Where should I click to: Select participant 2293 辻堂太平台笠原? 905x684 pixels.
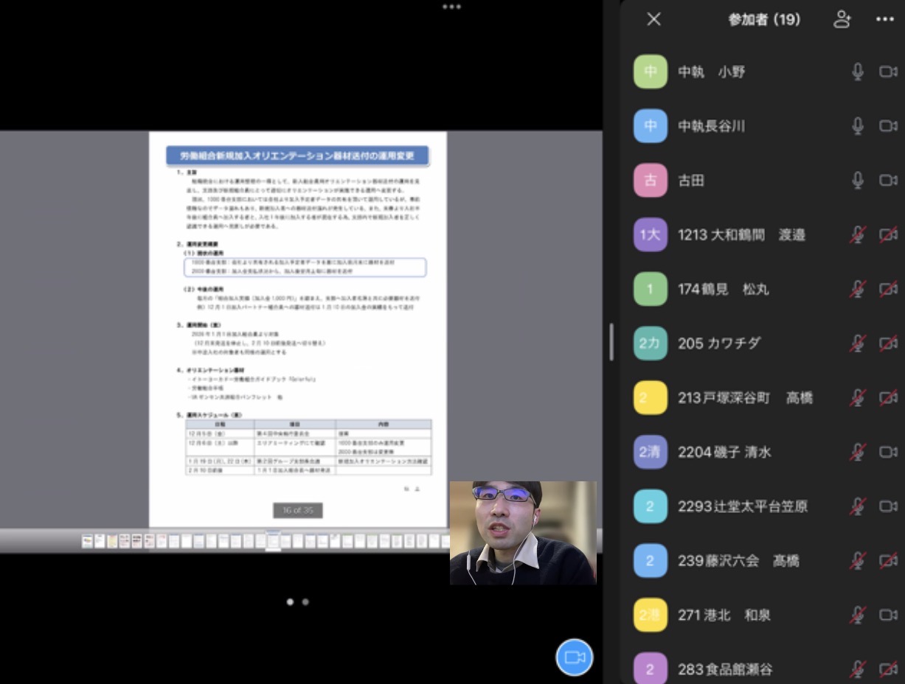[x=742, y=506]
